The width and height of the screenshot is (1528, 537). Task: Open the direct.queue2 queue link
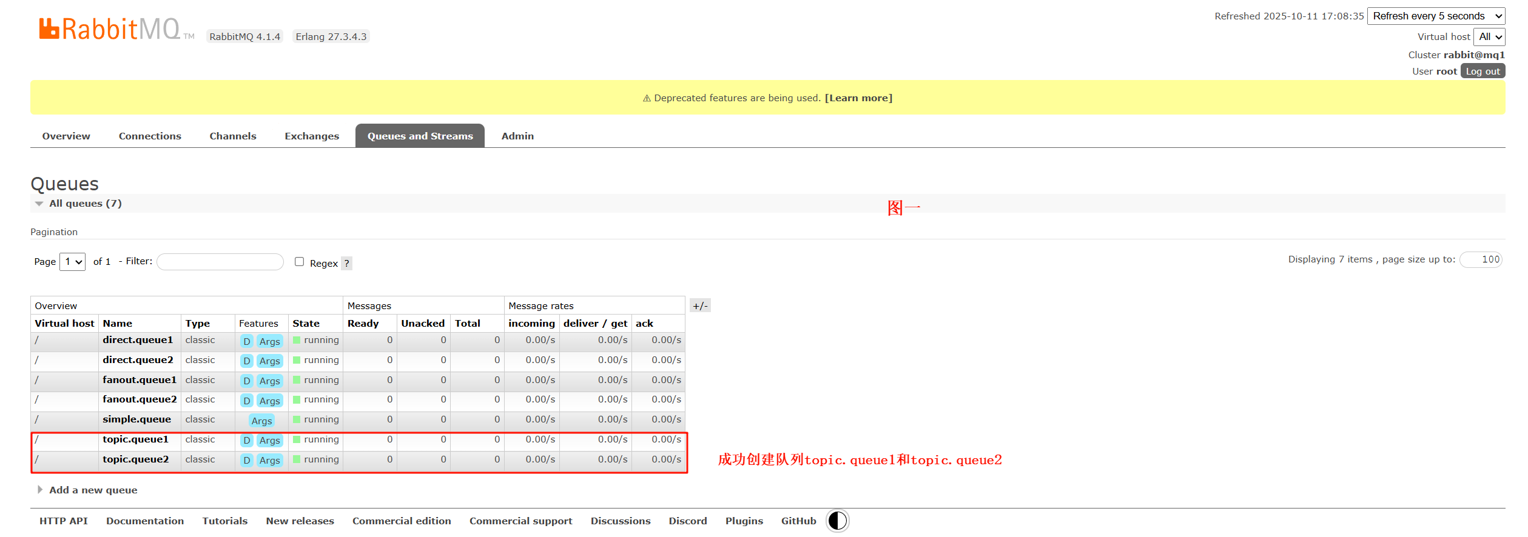138,359
